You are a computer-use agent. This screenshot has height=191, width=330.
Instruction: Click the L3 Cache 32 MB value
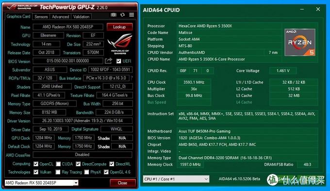(x=294, y=95)
